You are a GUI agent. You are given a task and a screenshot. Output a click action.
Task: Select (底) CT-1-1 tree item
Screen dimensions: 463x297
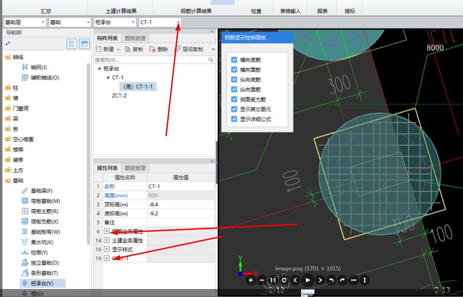(138, 87)
